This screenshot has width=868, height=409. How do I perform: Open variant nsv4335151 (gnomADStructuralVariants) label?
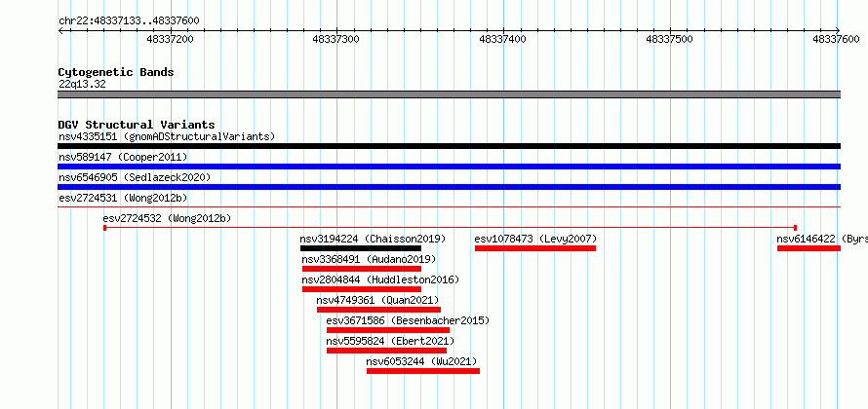click(167, 136)
